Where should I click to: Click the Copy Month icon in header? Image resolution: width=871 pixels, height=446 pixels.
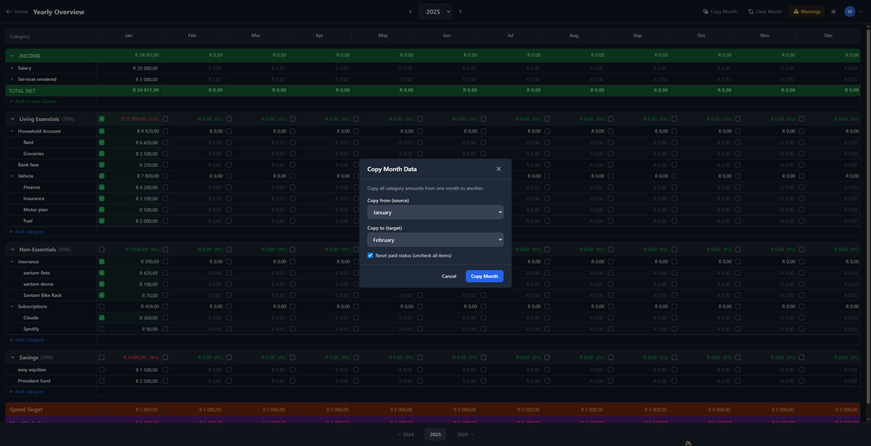point(705,12)
